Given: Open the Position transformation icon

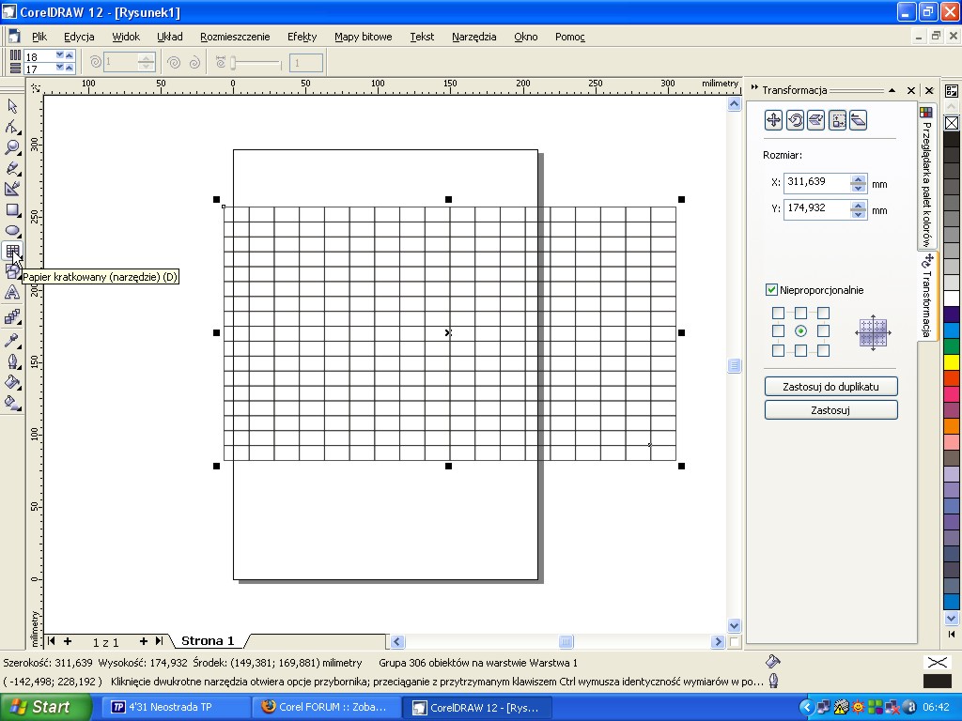Looking at the screenshot, I should click(773, 119).
